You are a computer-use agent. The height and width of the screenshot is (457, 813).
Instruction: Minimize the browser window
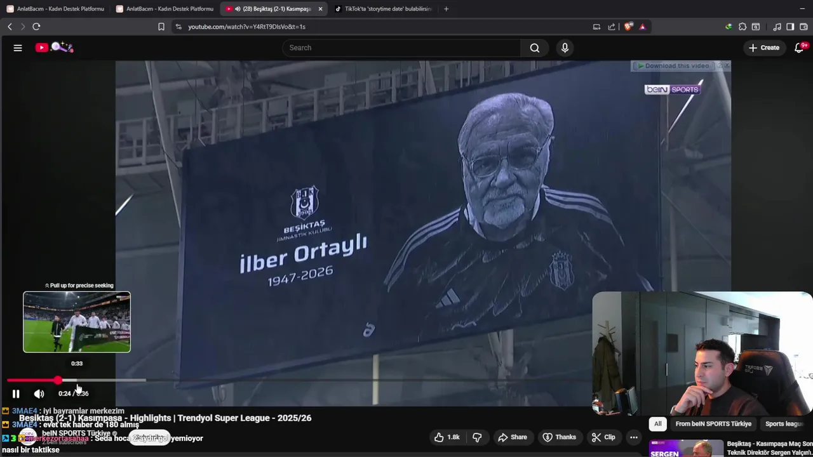(802, 9)
